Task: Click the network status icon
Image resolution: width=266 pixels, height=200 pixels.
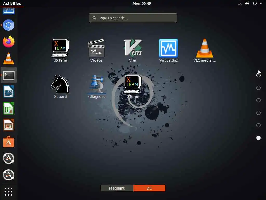Action: (240, 4)
